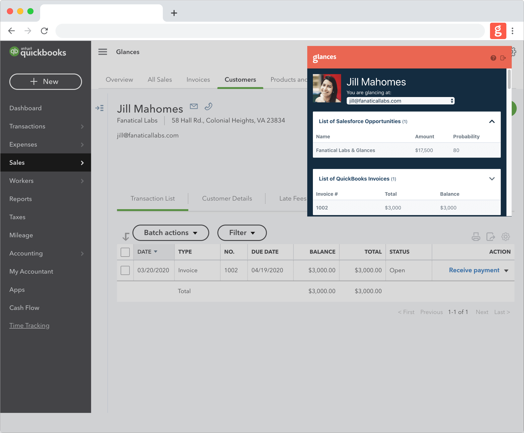The image size is (524, 433).
Task: Open My Accountant in the sidebar
Action: click(x=31, y=271)
